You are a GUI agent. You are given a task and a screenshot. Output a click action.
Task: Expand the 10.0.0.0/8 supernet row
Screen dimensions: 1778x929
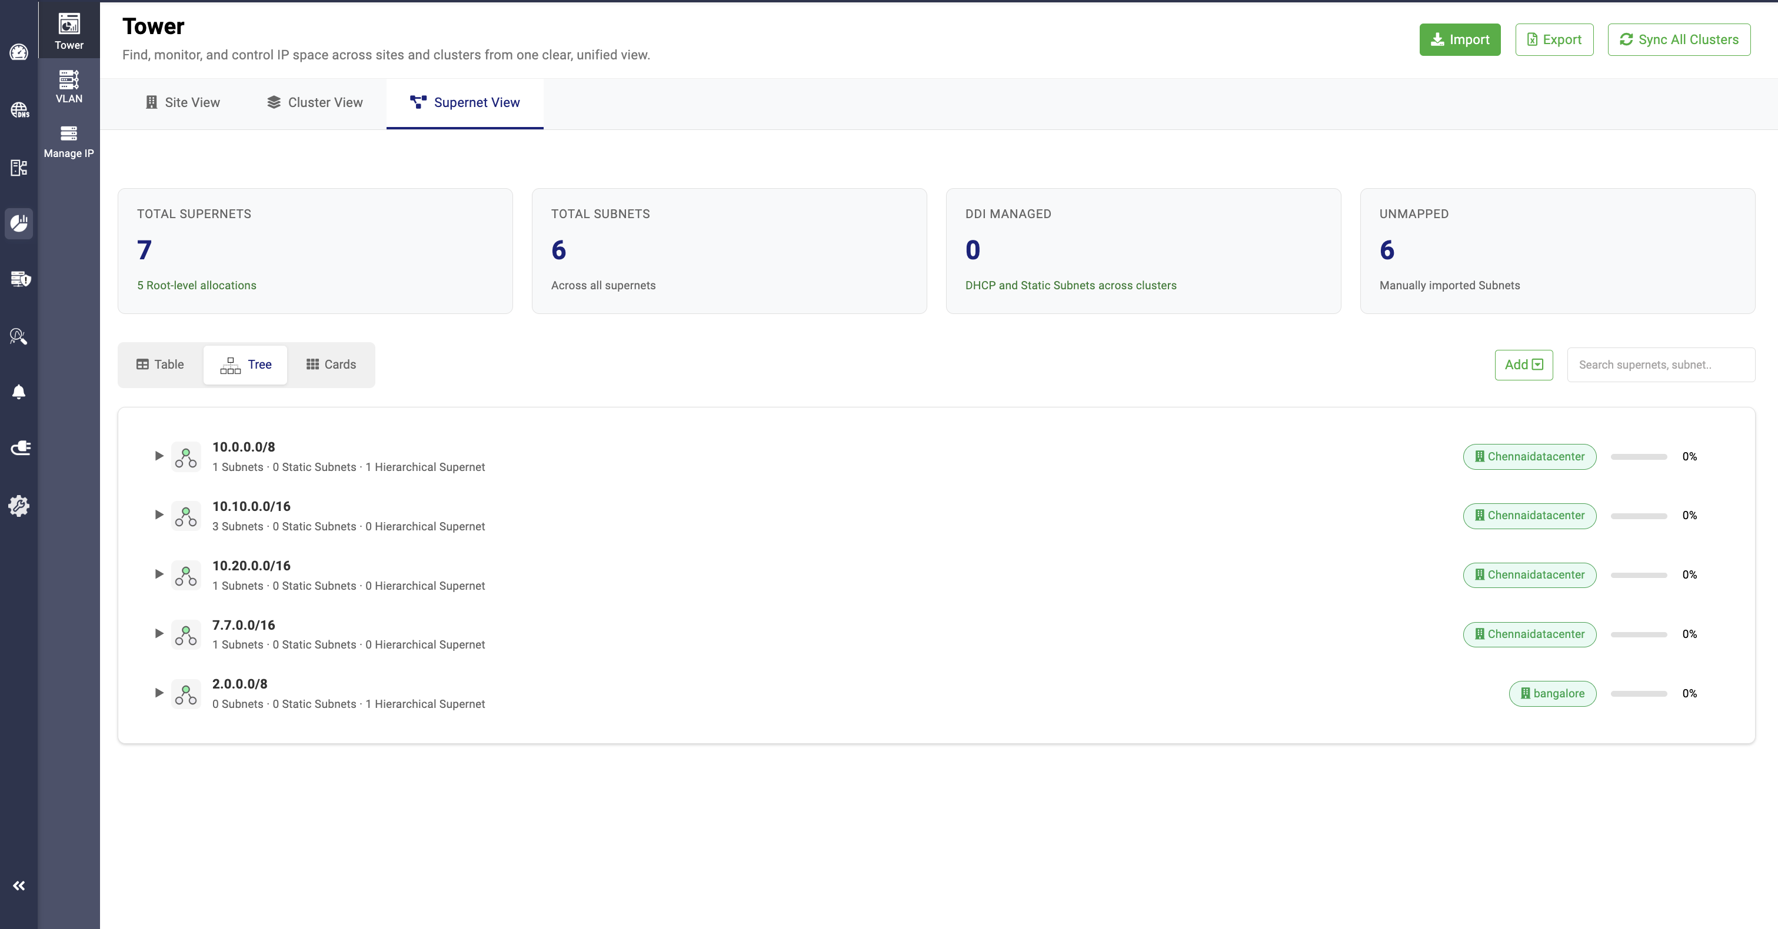[x=159, y=456]
